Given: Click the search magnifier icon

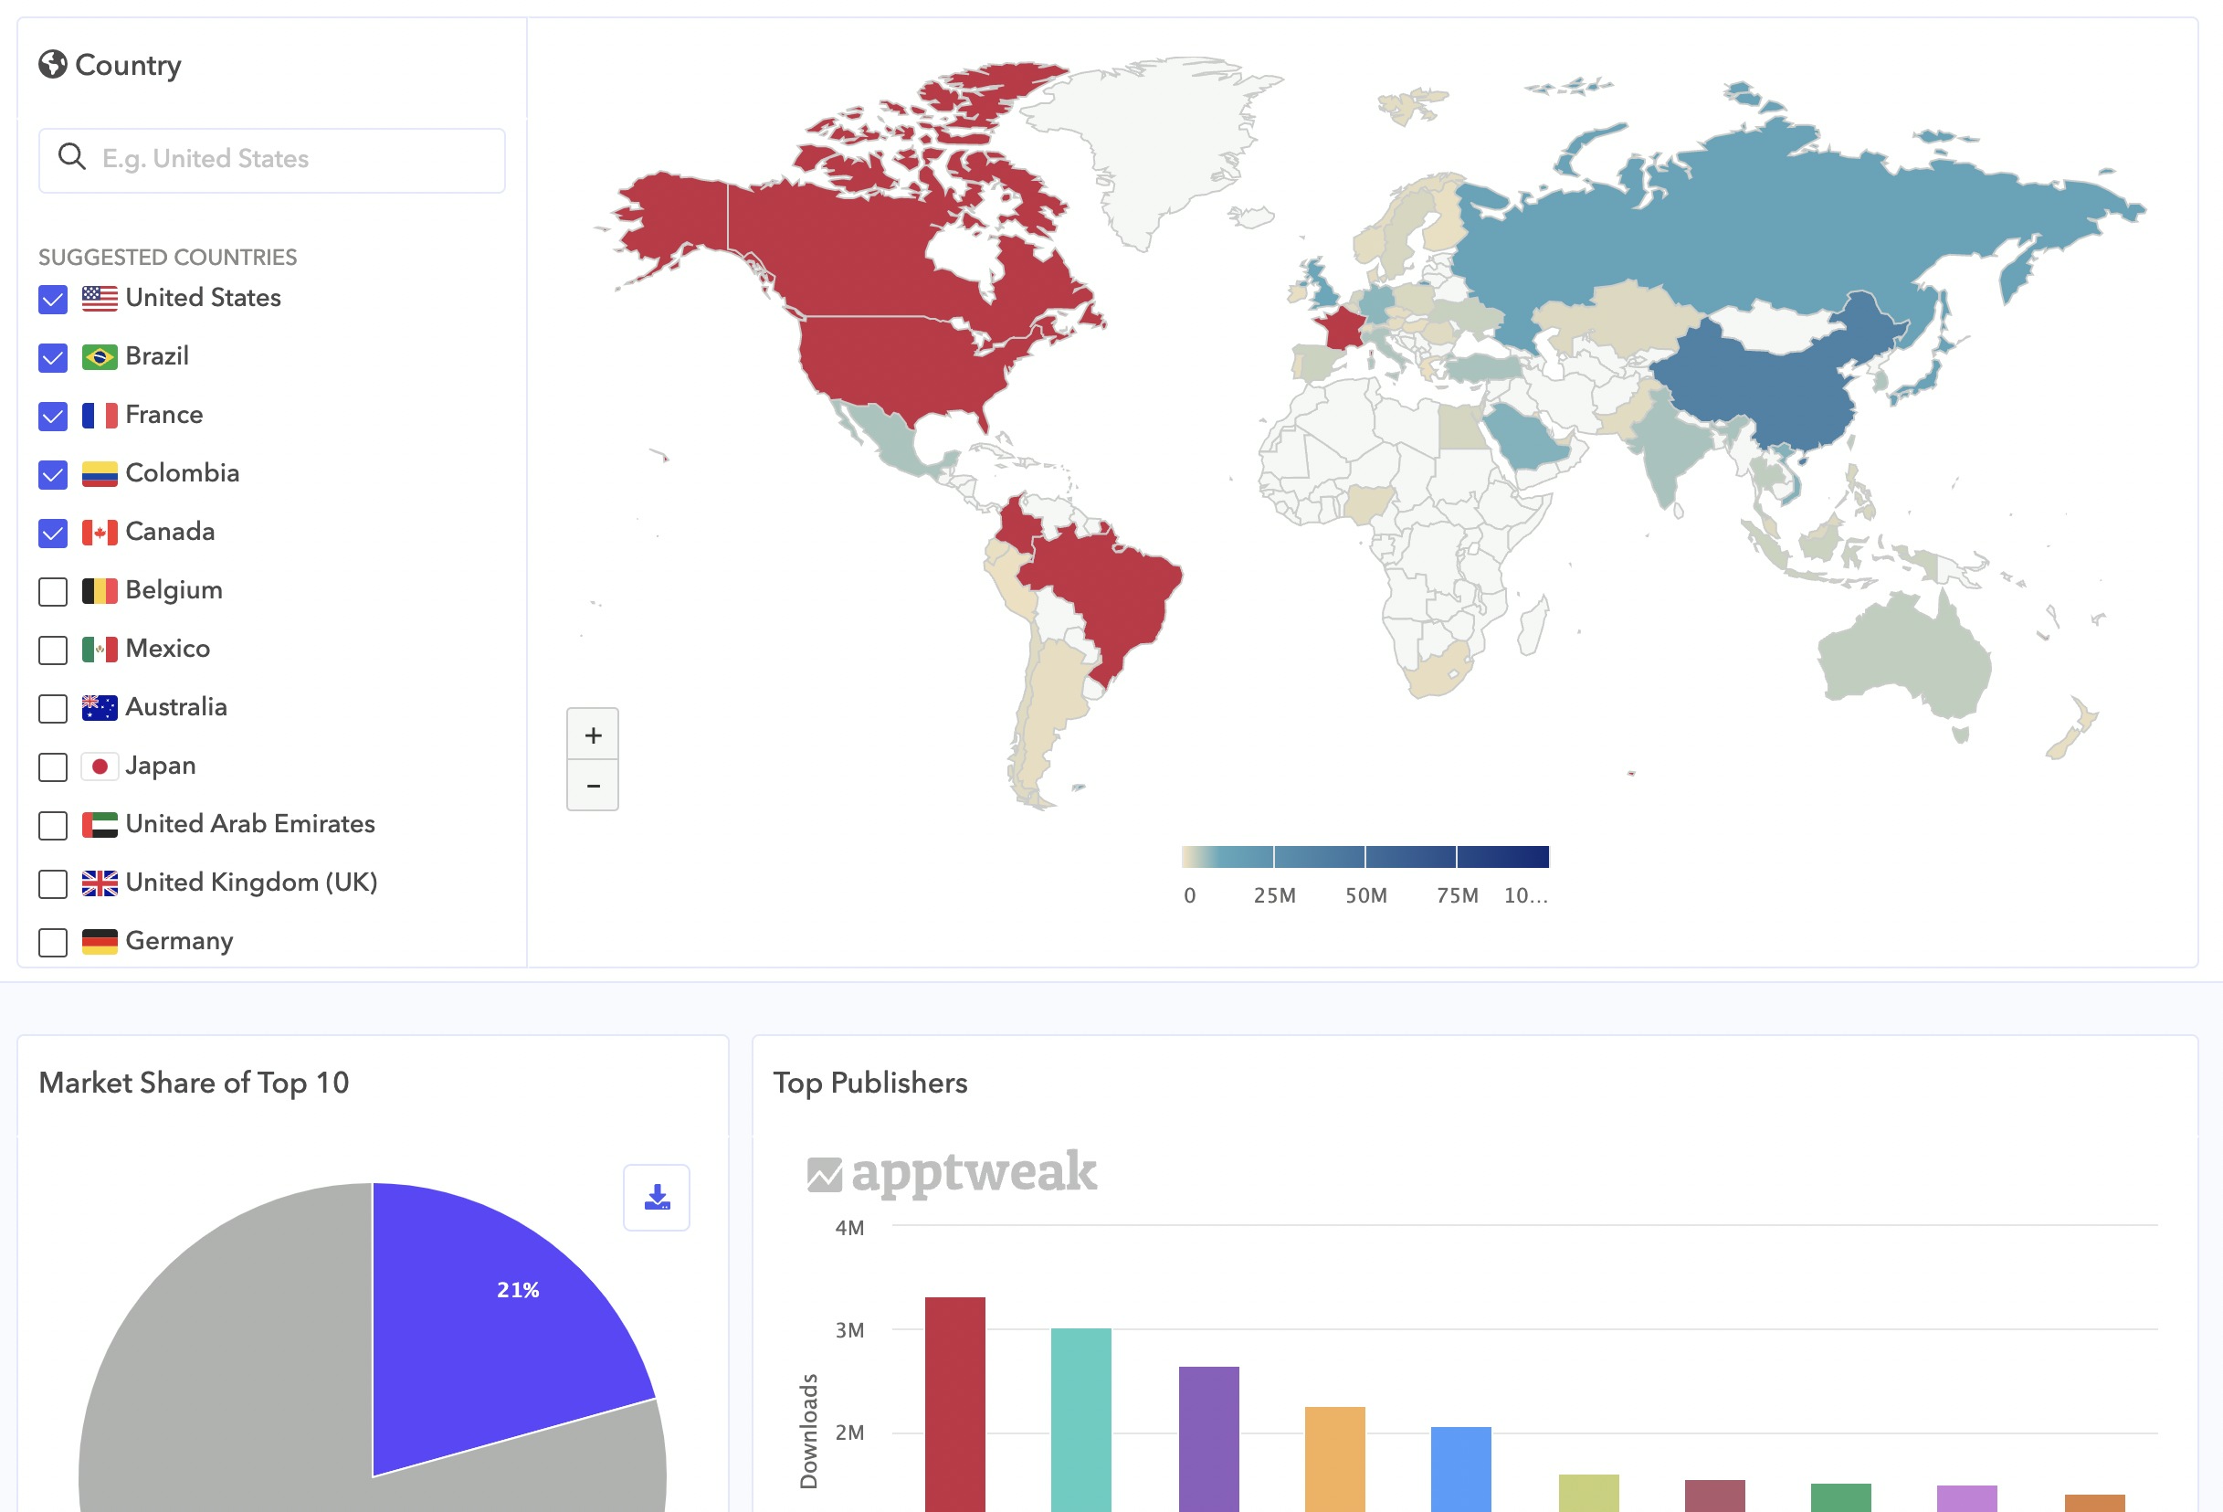Looking at the screenshot, I should tap(72, 157).
